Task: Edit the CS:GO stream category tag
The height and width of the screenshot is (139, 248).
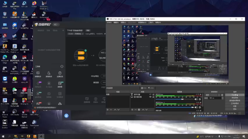Action: 76,34
